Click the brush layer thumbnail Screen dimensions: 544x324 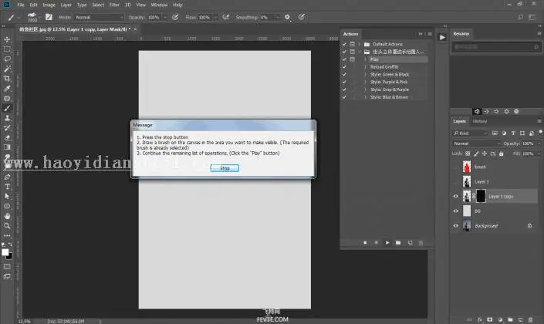(x=467, y=167)
